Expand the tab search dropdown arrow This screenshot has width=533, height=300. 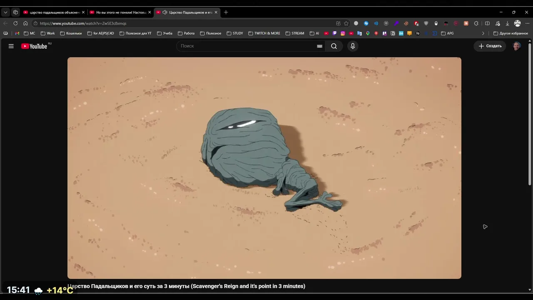pos(5,12)
